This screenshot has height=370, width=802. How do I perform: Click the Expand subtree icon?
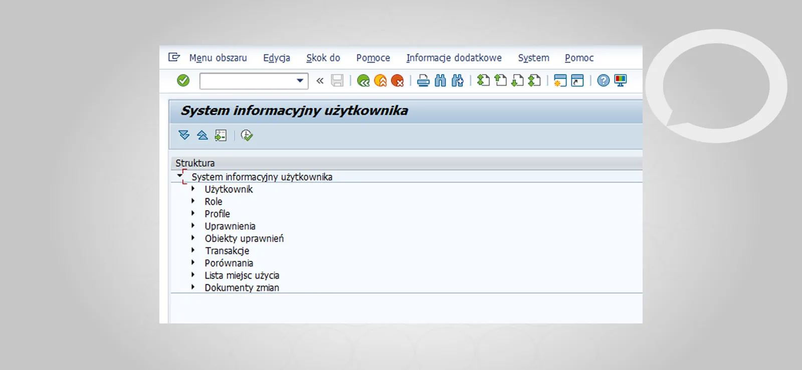(184, 135)
